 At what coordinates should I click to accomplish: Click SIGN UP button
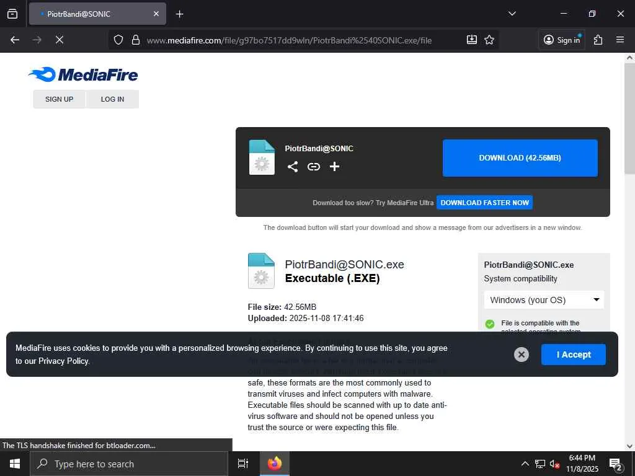point(59,99)
